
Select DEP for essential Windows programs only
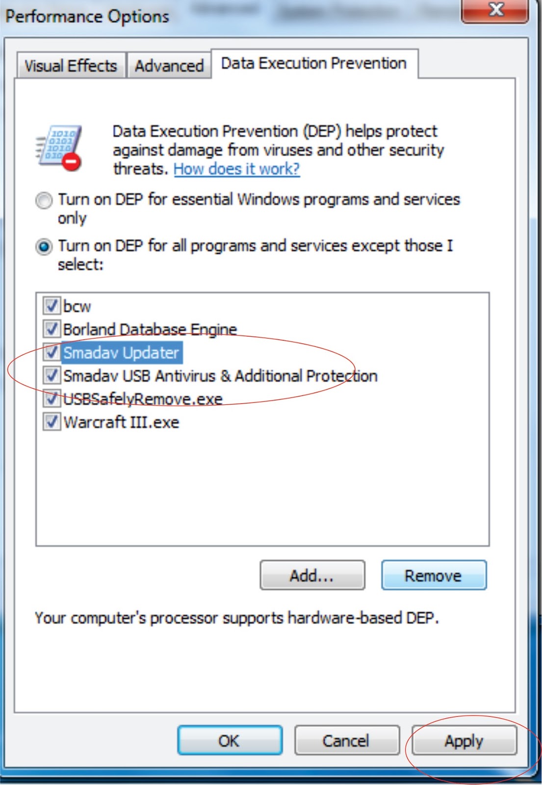coord(44,200)
